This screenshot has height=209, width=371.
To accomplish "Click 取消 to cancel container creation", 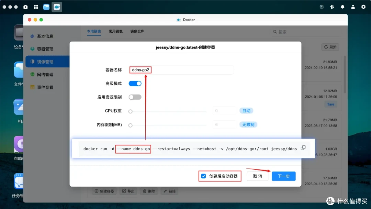I will 257,176.
